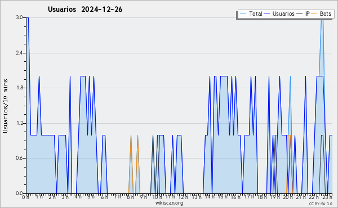
Task: Click the 'Total' legend label
Action: (255, 13)
